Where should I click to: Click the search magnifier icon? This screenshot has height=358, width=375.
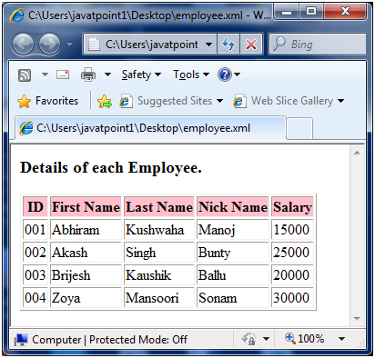tap(279, 45)
